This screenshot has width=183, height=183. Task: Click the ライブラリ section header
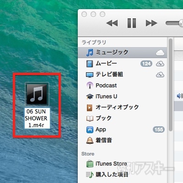[94, 42]
